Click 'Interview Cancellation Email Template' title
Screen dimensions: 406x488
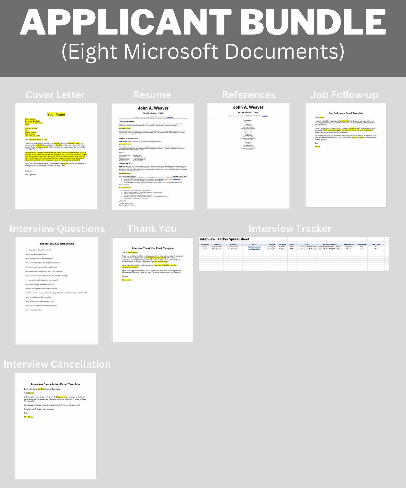point(55,384)
